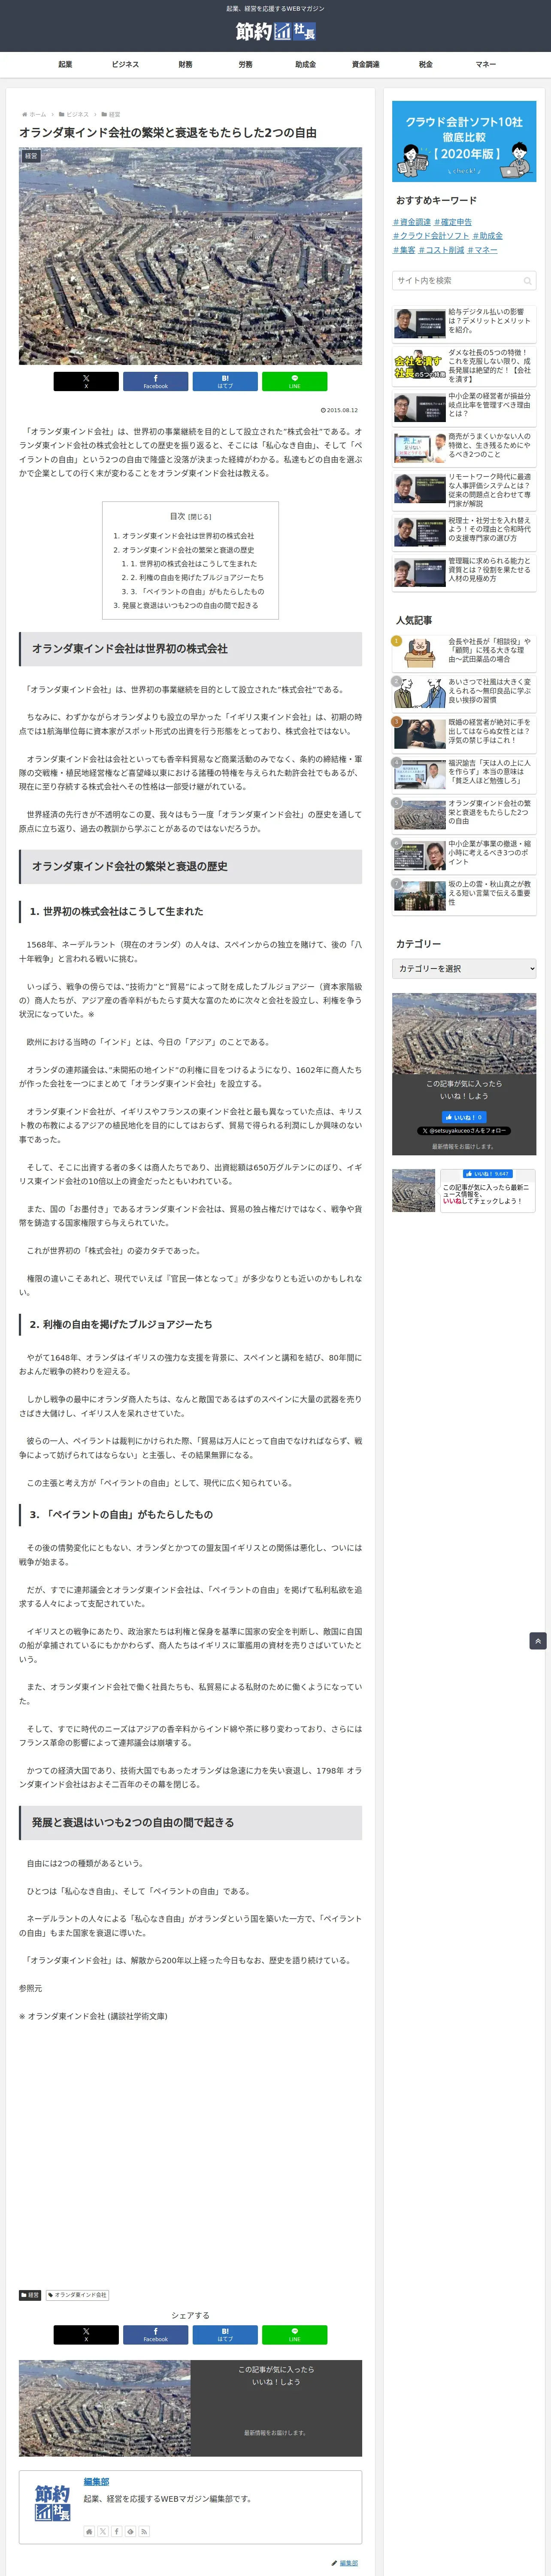Open the 労務 menu item
This screenshot has height=2576, width=551.
245,64
